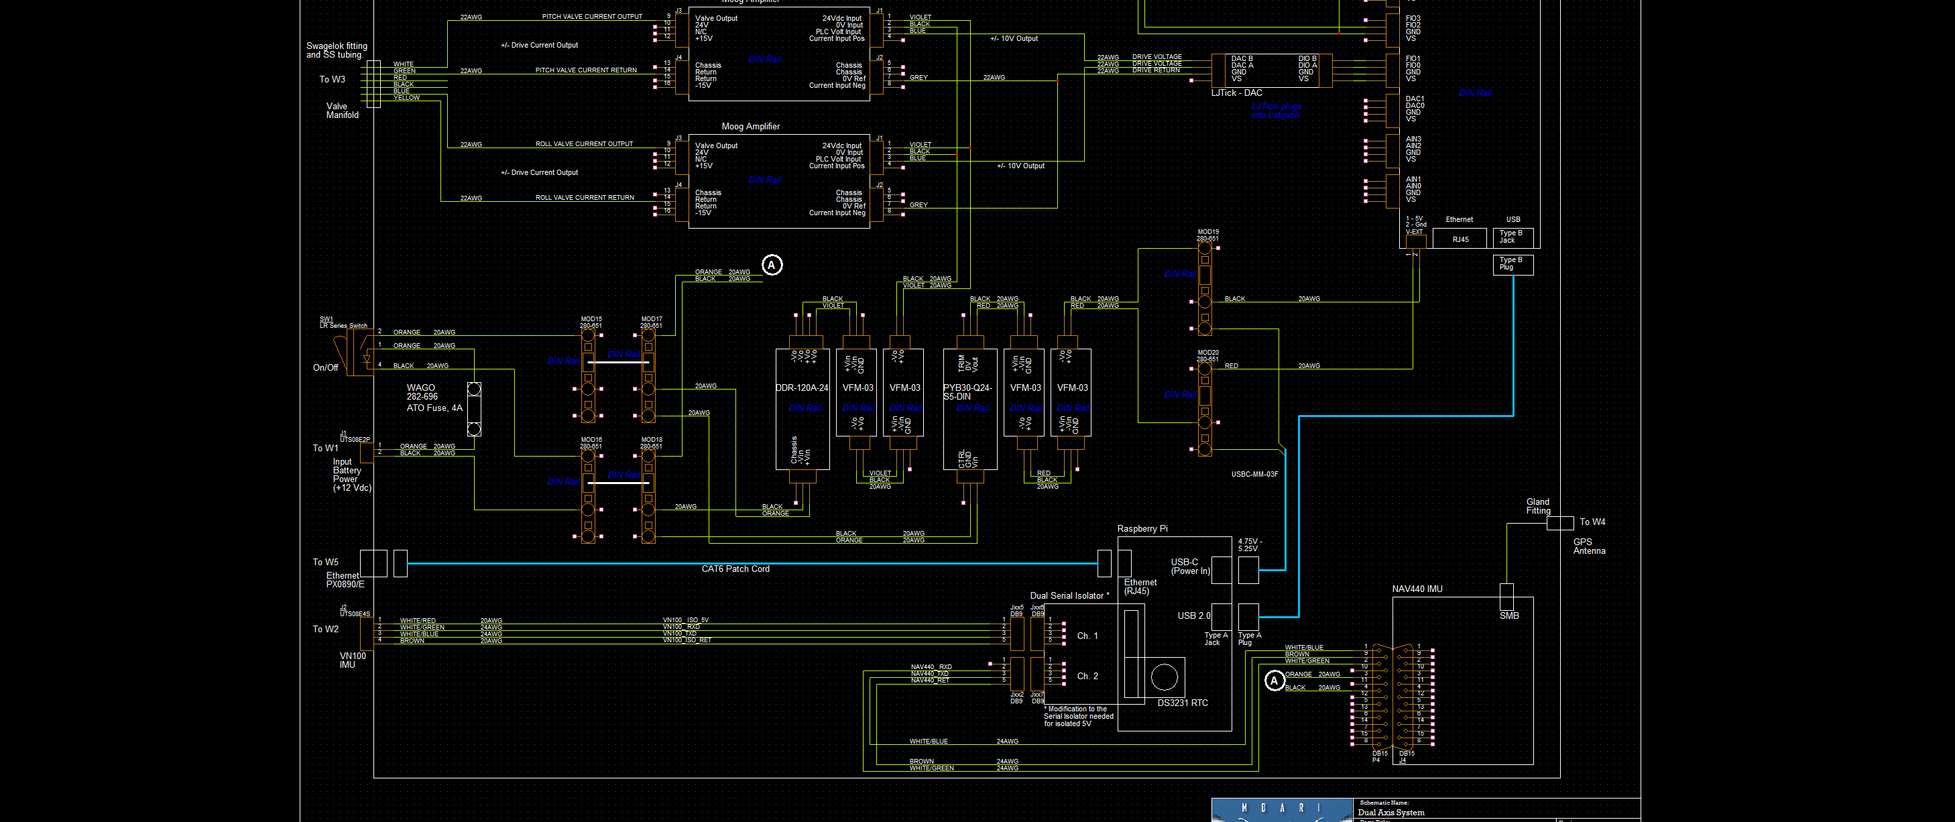Select the MOD15 terminal block label
The width and height of the screenshot is (1955, 822).
point(591,322)
